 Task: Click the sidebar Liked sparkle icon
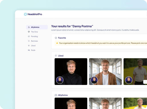29,46
